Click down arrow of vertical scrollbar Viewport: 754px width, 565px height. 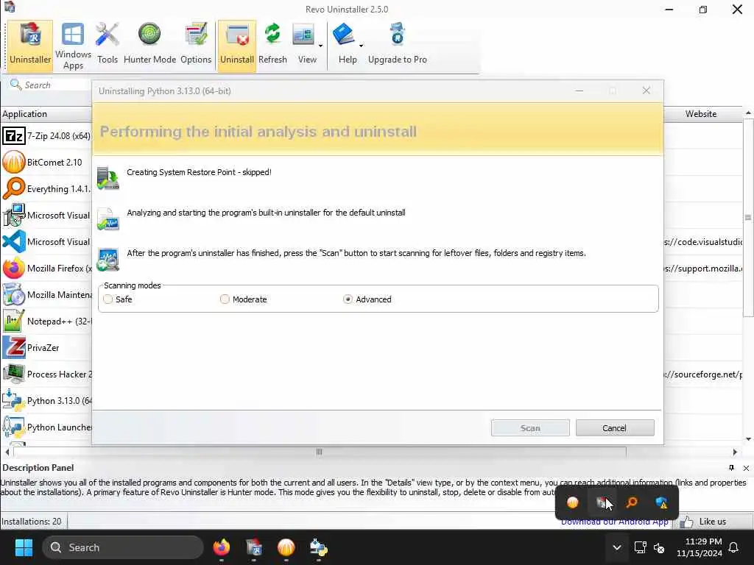[748, 438]
